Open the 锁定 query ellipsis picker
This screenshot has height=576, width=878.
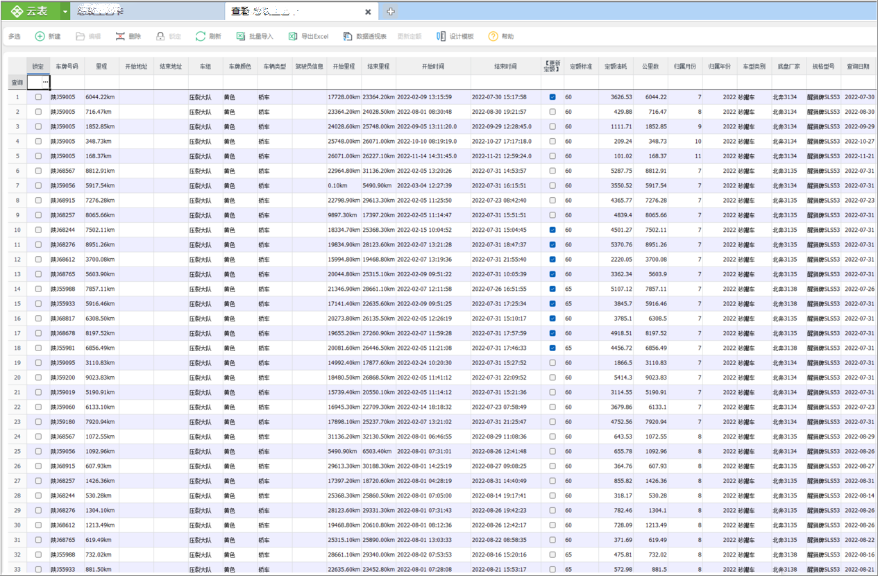click(45, 82)
